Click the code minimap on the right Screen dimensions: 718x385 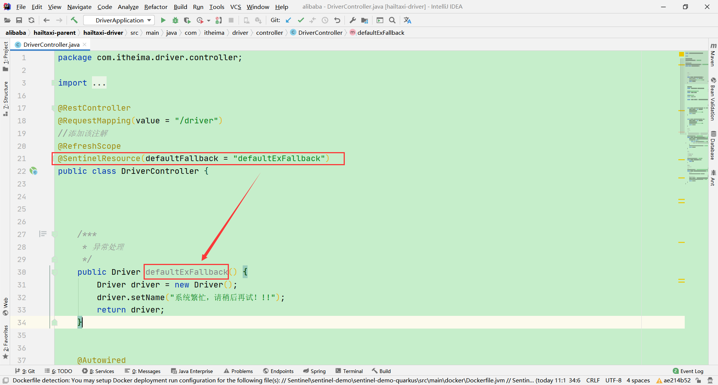coord(697,118)
